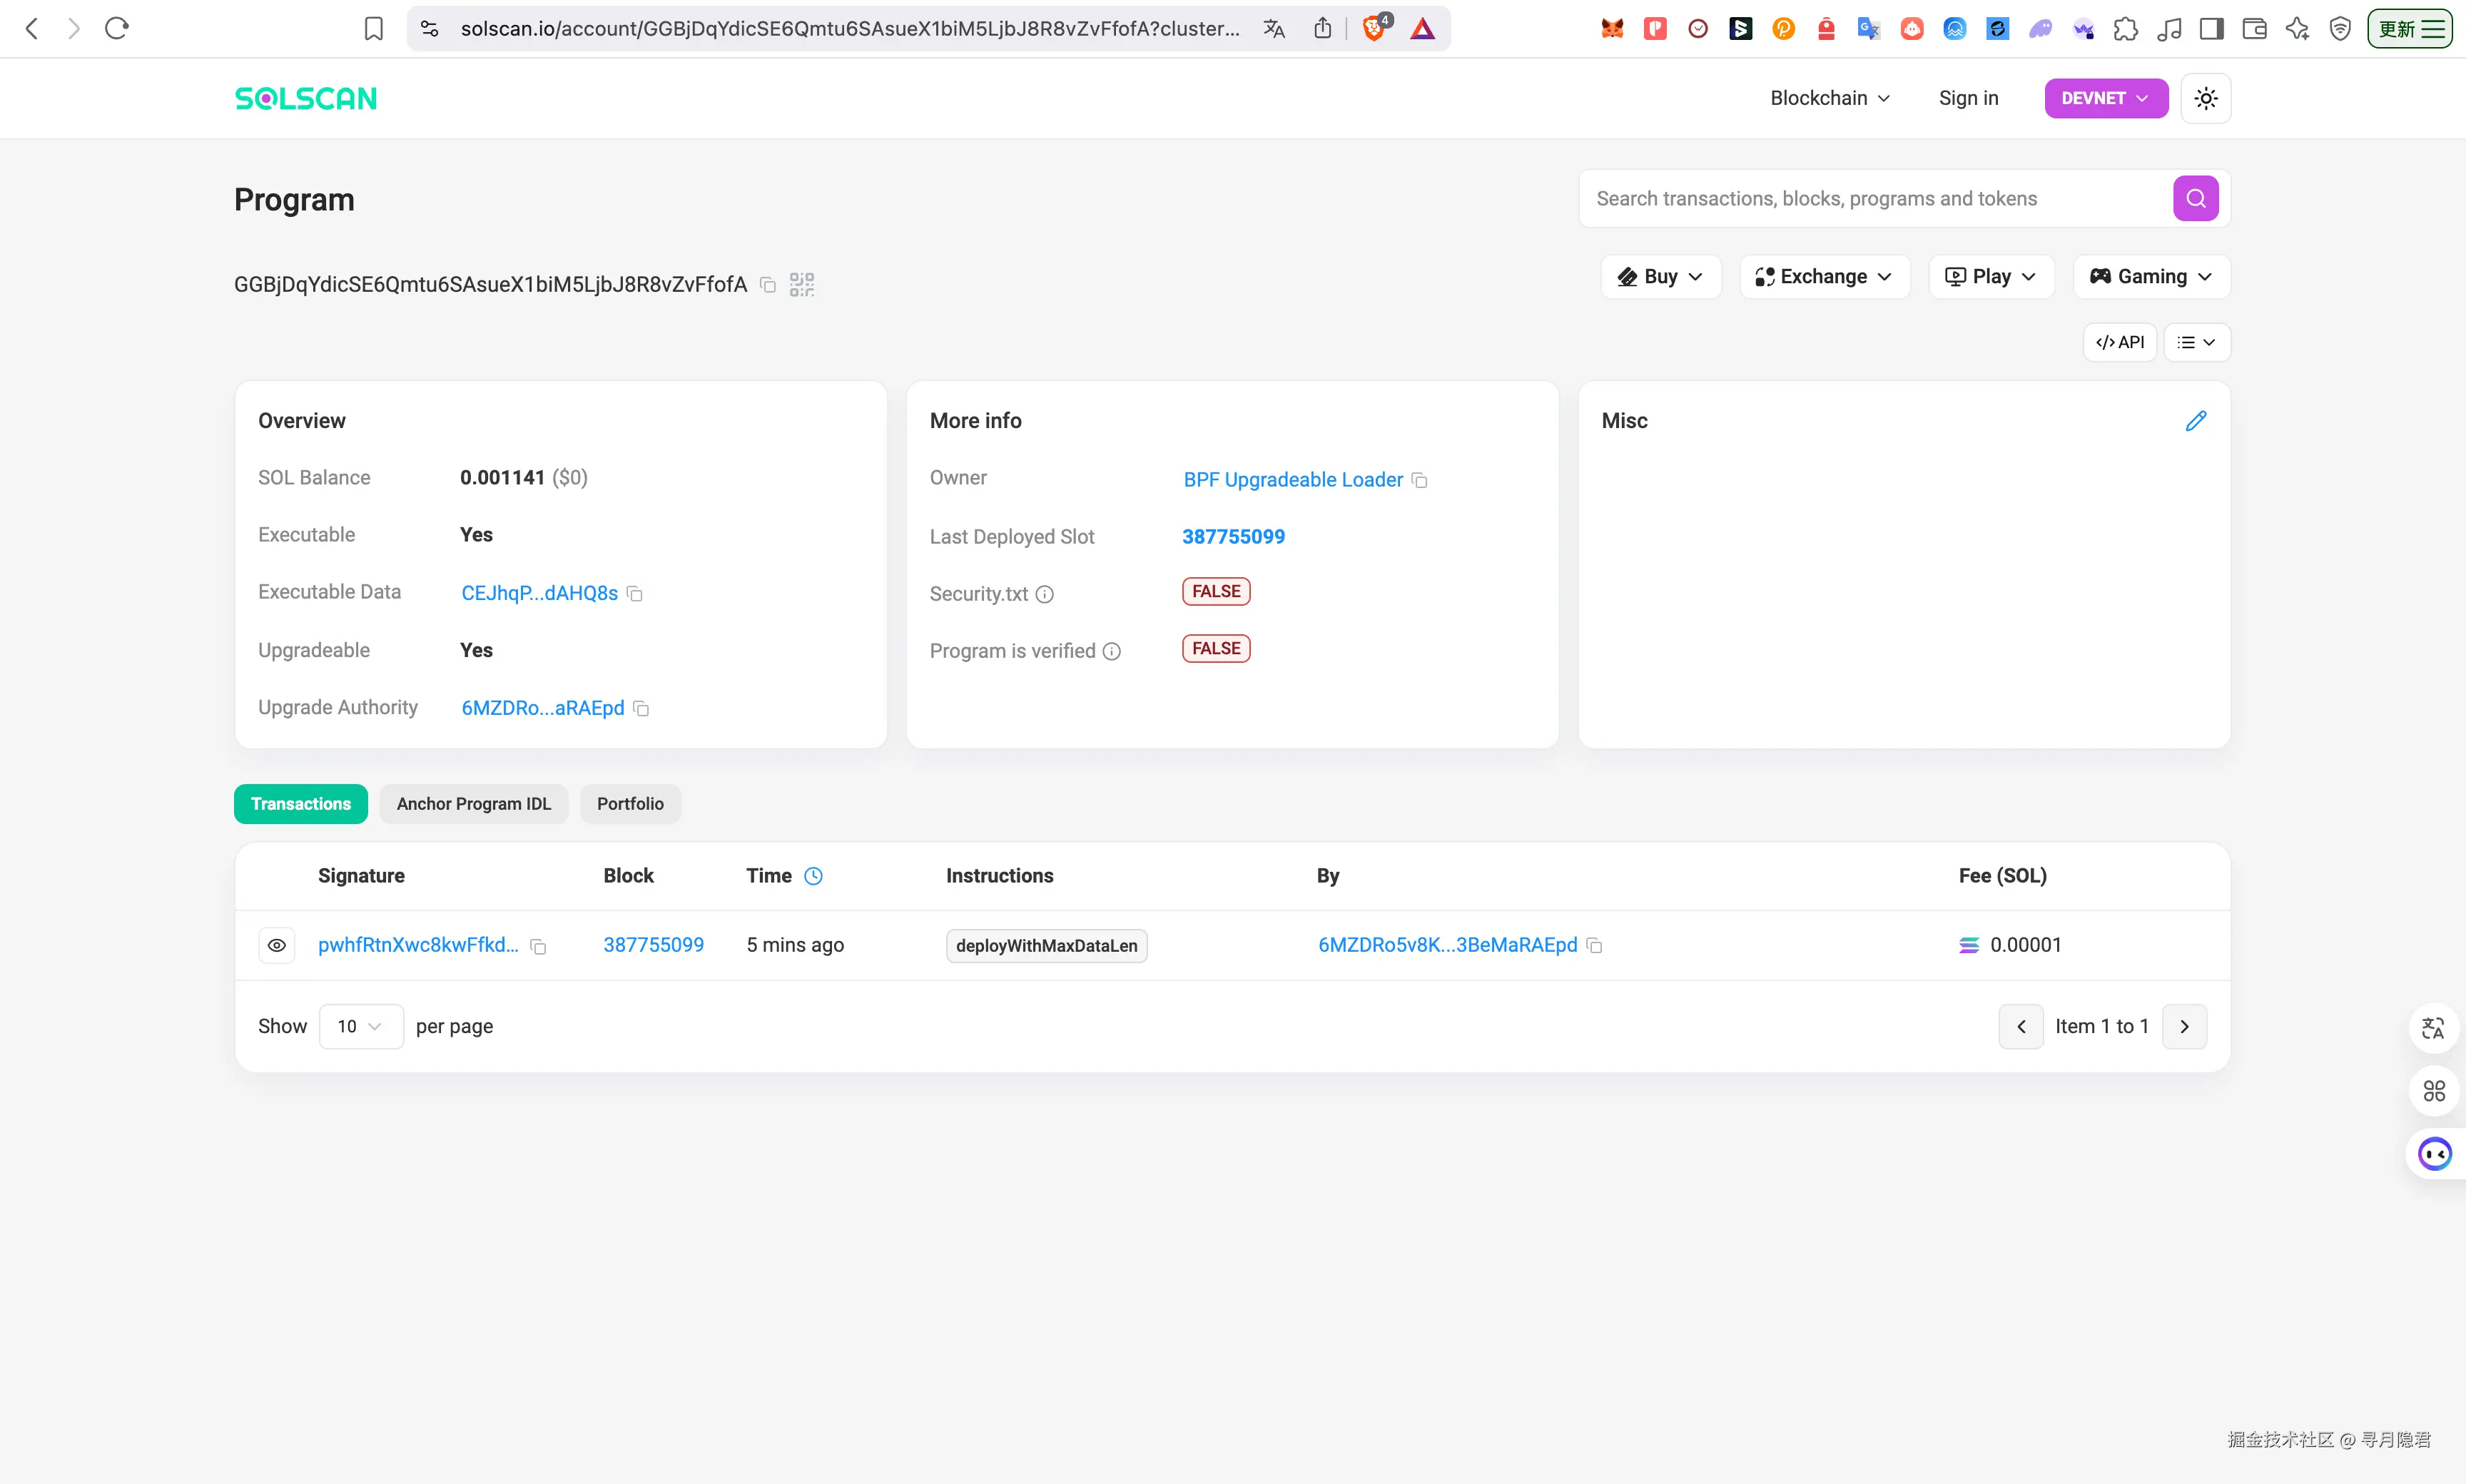
Task: Open signer 6MZDRo5v8K...3BeMaRAEpd link
Action: pyautogui.click(x=1447, y=945)
